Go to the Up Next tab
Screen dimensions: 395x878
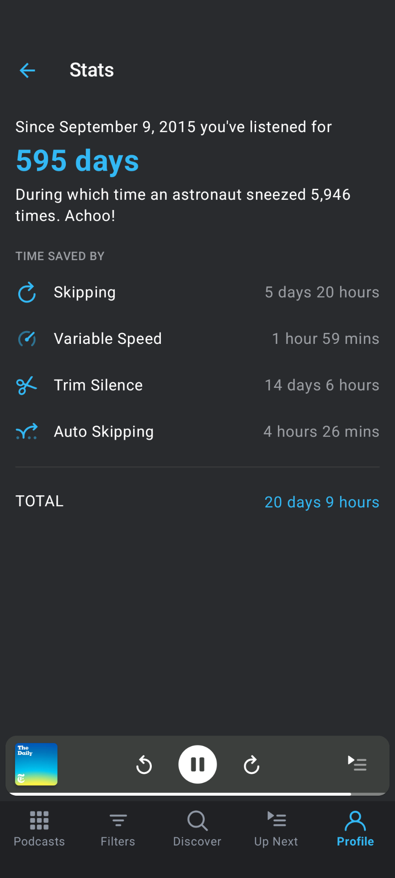click(x=276, y=829)
